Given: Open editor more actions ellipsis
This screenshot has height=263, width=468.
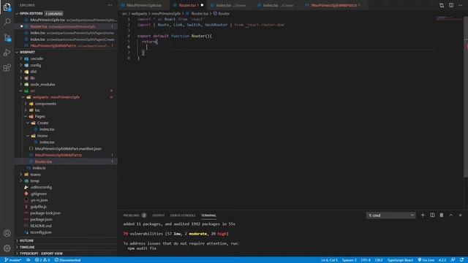Looking at the screenshot, I should [x=461, y=5].
